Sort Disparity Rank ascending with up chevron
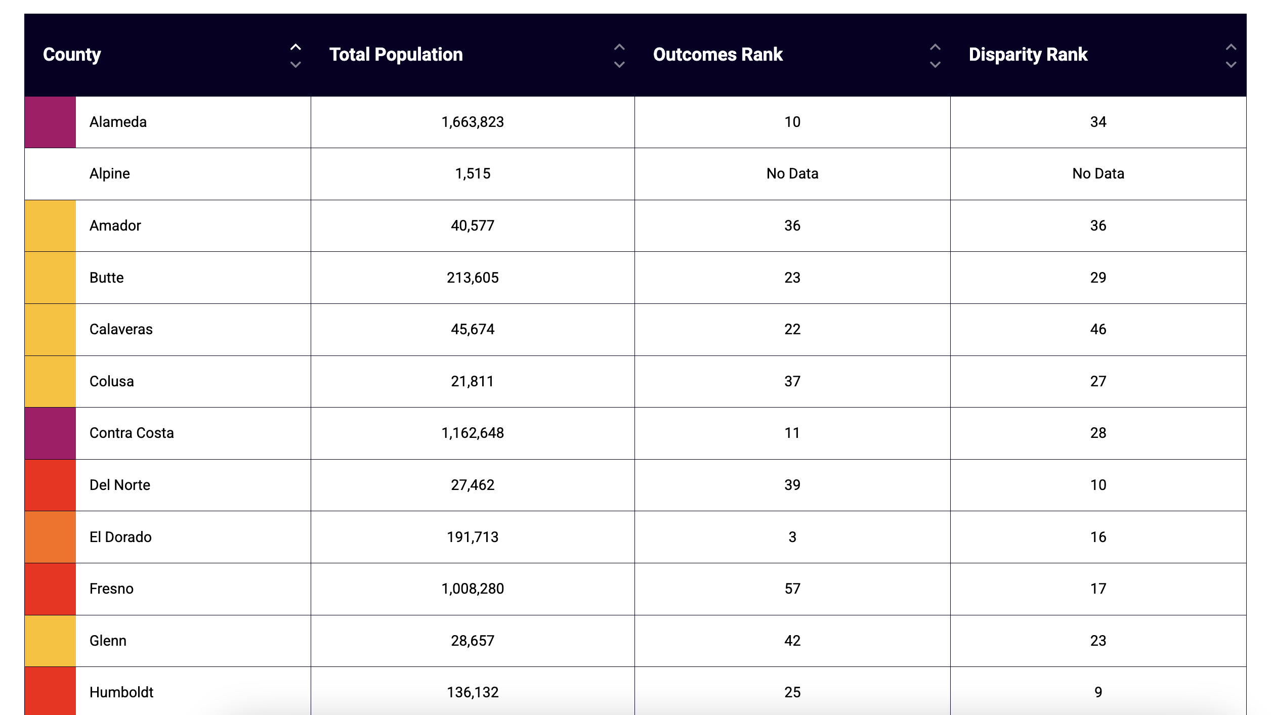Image resolution: width=1271 pixels, height=715 pixels. pyautogui.click(x=1231, y=47)
